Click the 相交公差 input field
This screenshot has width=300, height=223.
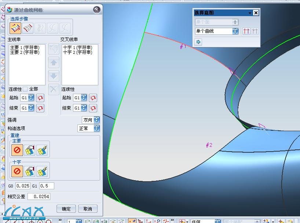(x=39, y=197)
